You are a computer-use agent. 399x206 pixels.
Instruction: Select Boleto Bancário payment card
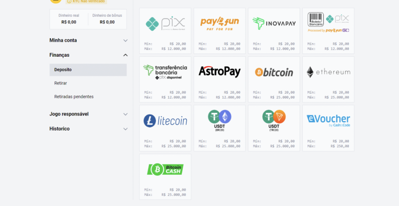pos(328,31)
